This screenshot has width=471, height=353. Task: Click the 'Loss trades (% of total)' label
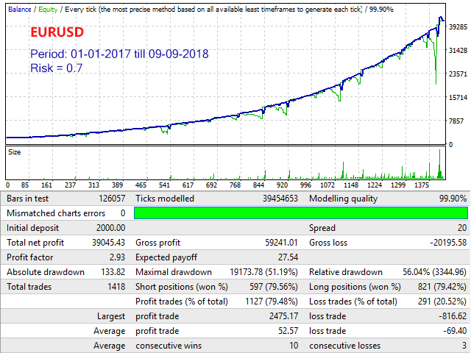[353, 302]
